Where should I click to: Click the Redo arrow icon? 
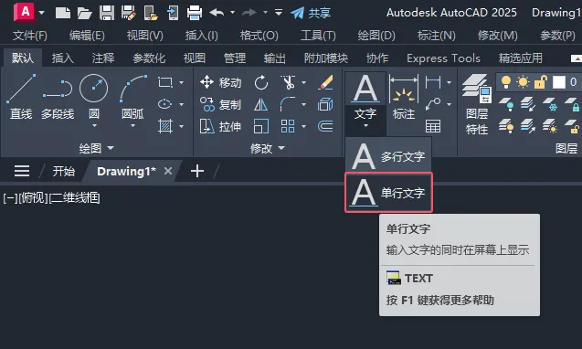pyautogui.click(x=249, y=13)
